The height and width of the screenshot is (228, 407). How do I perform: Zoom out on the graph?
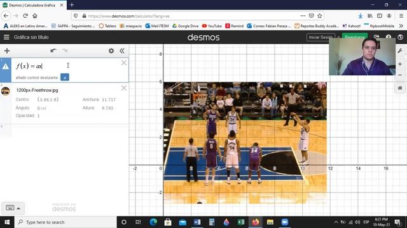[400, 75]
